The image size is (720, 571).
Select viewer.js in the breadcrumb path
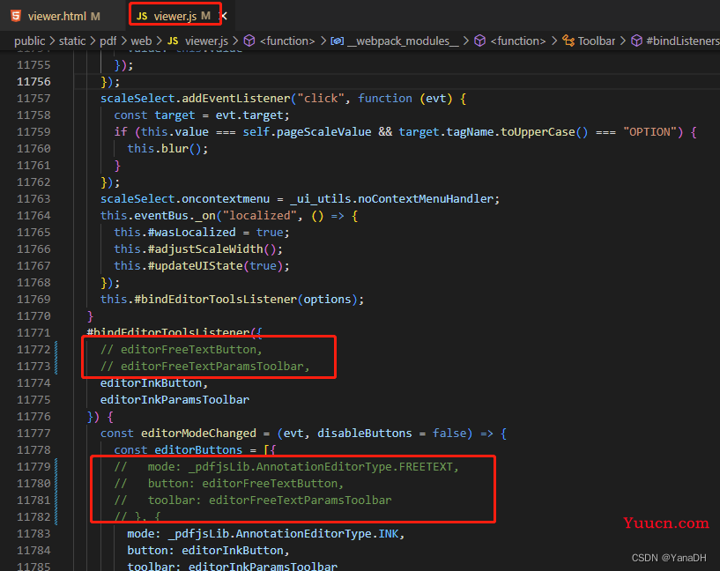[206, 41]
